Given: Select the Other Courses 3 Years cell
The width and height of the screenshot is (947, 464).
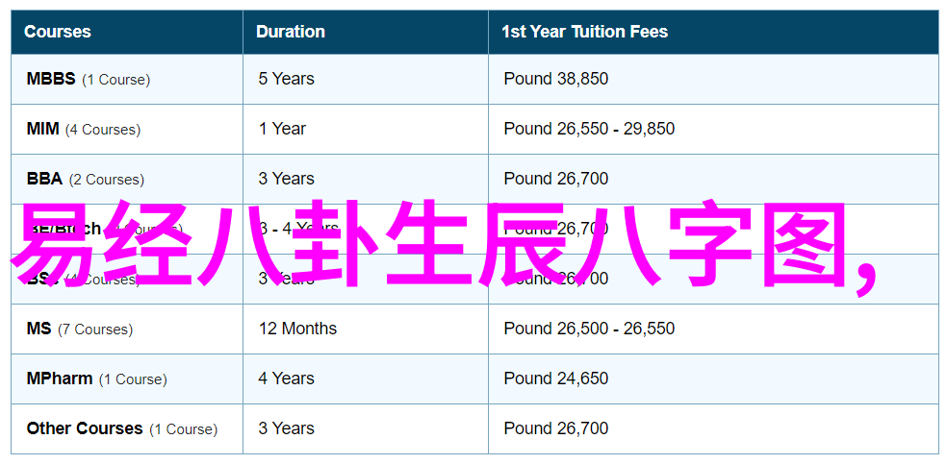Looking at the screenshot, I should point(286,429).
